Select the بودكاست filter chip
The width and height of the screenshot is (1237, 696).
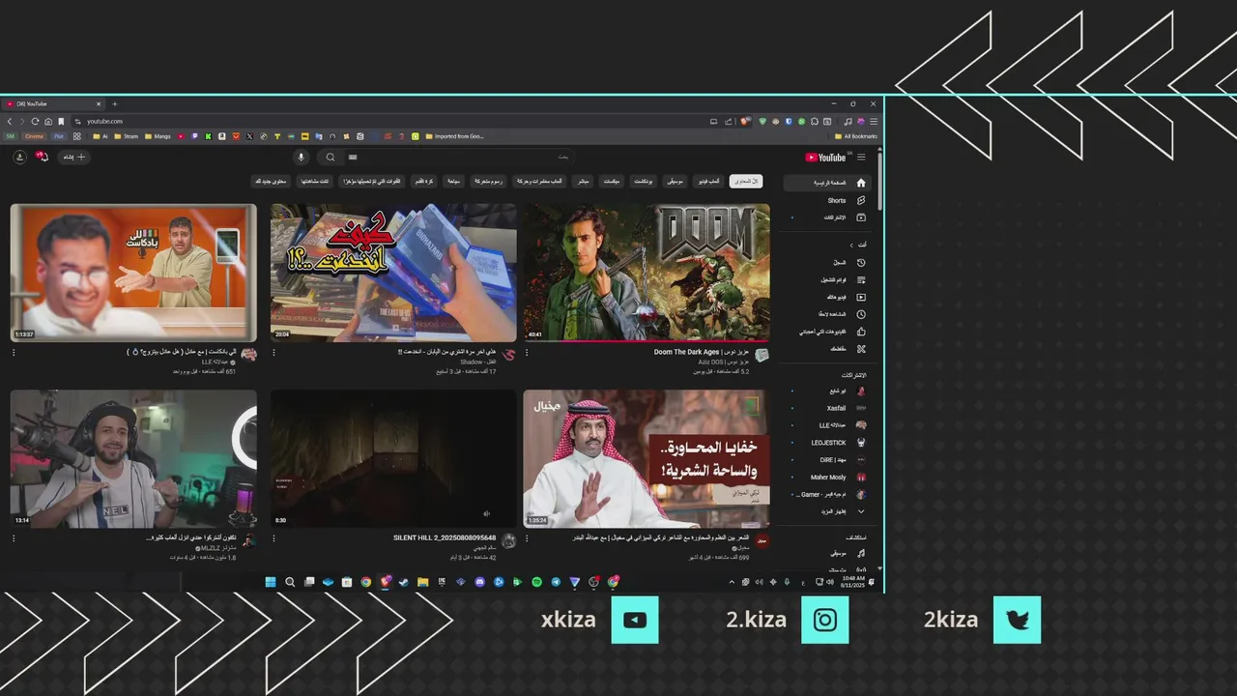tap(643, 181)
